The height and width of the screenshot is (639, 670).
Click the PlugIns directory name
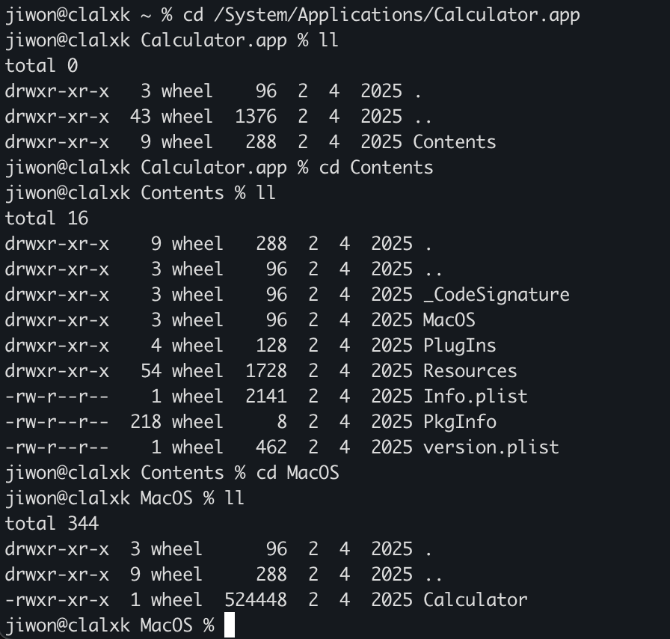click(x=460, y=346)
